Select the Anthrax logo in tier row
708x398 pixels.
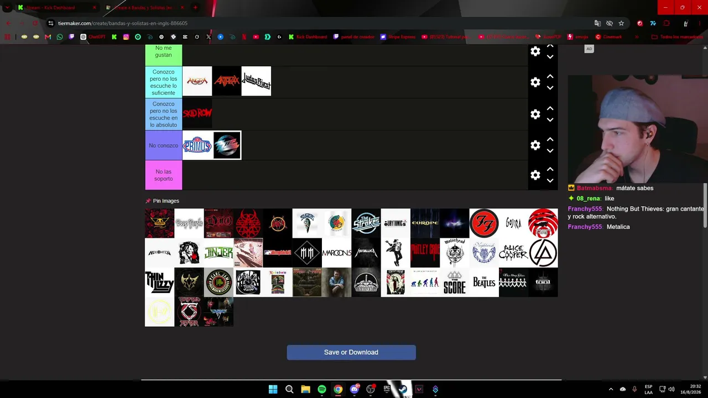[227, 81]
